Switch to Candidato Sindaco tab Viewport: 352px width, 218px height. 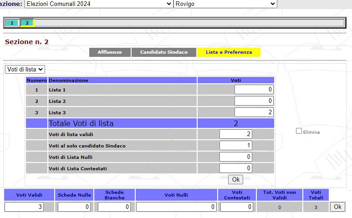pos(163,52)
